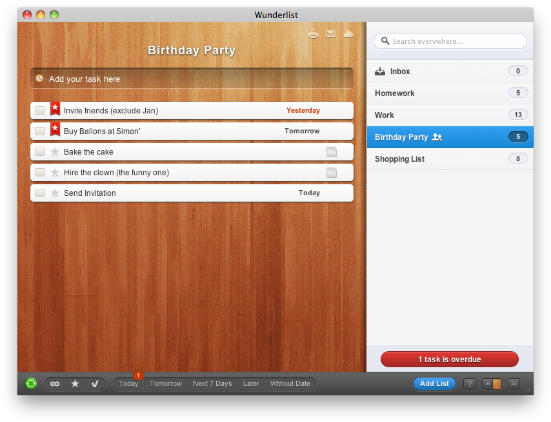551x422 pixels.
Task: Click the Homework count badge 5
Action: (518, 93)
